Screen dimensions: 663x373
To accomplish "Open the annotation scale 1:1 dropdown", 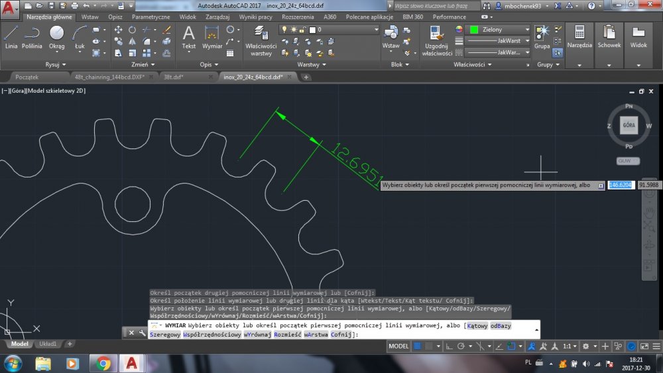I will pyautogui.click(x=568, y=346).
